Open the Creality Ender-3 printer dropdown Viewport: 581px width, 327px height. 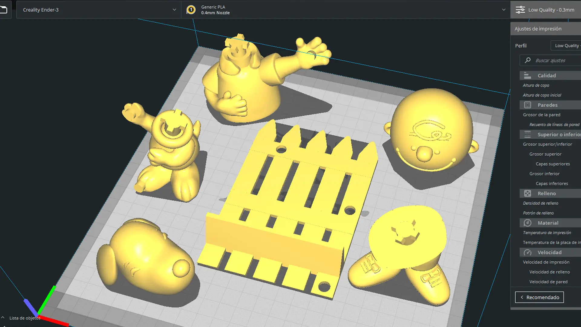[x=99, y=10]
